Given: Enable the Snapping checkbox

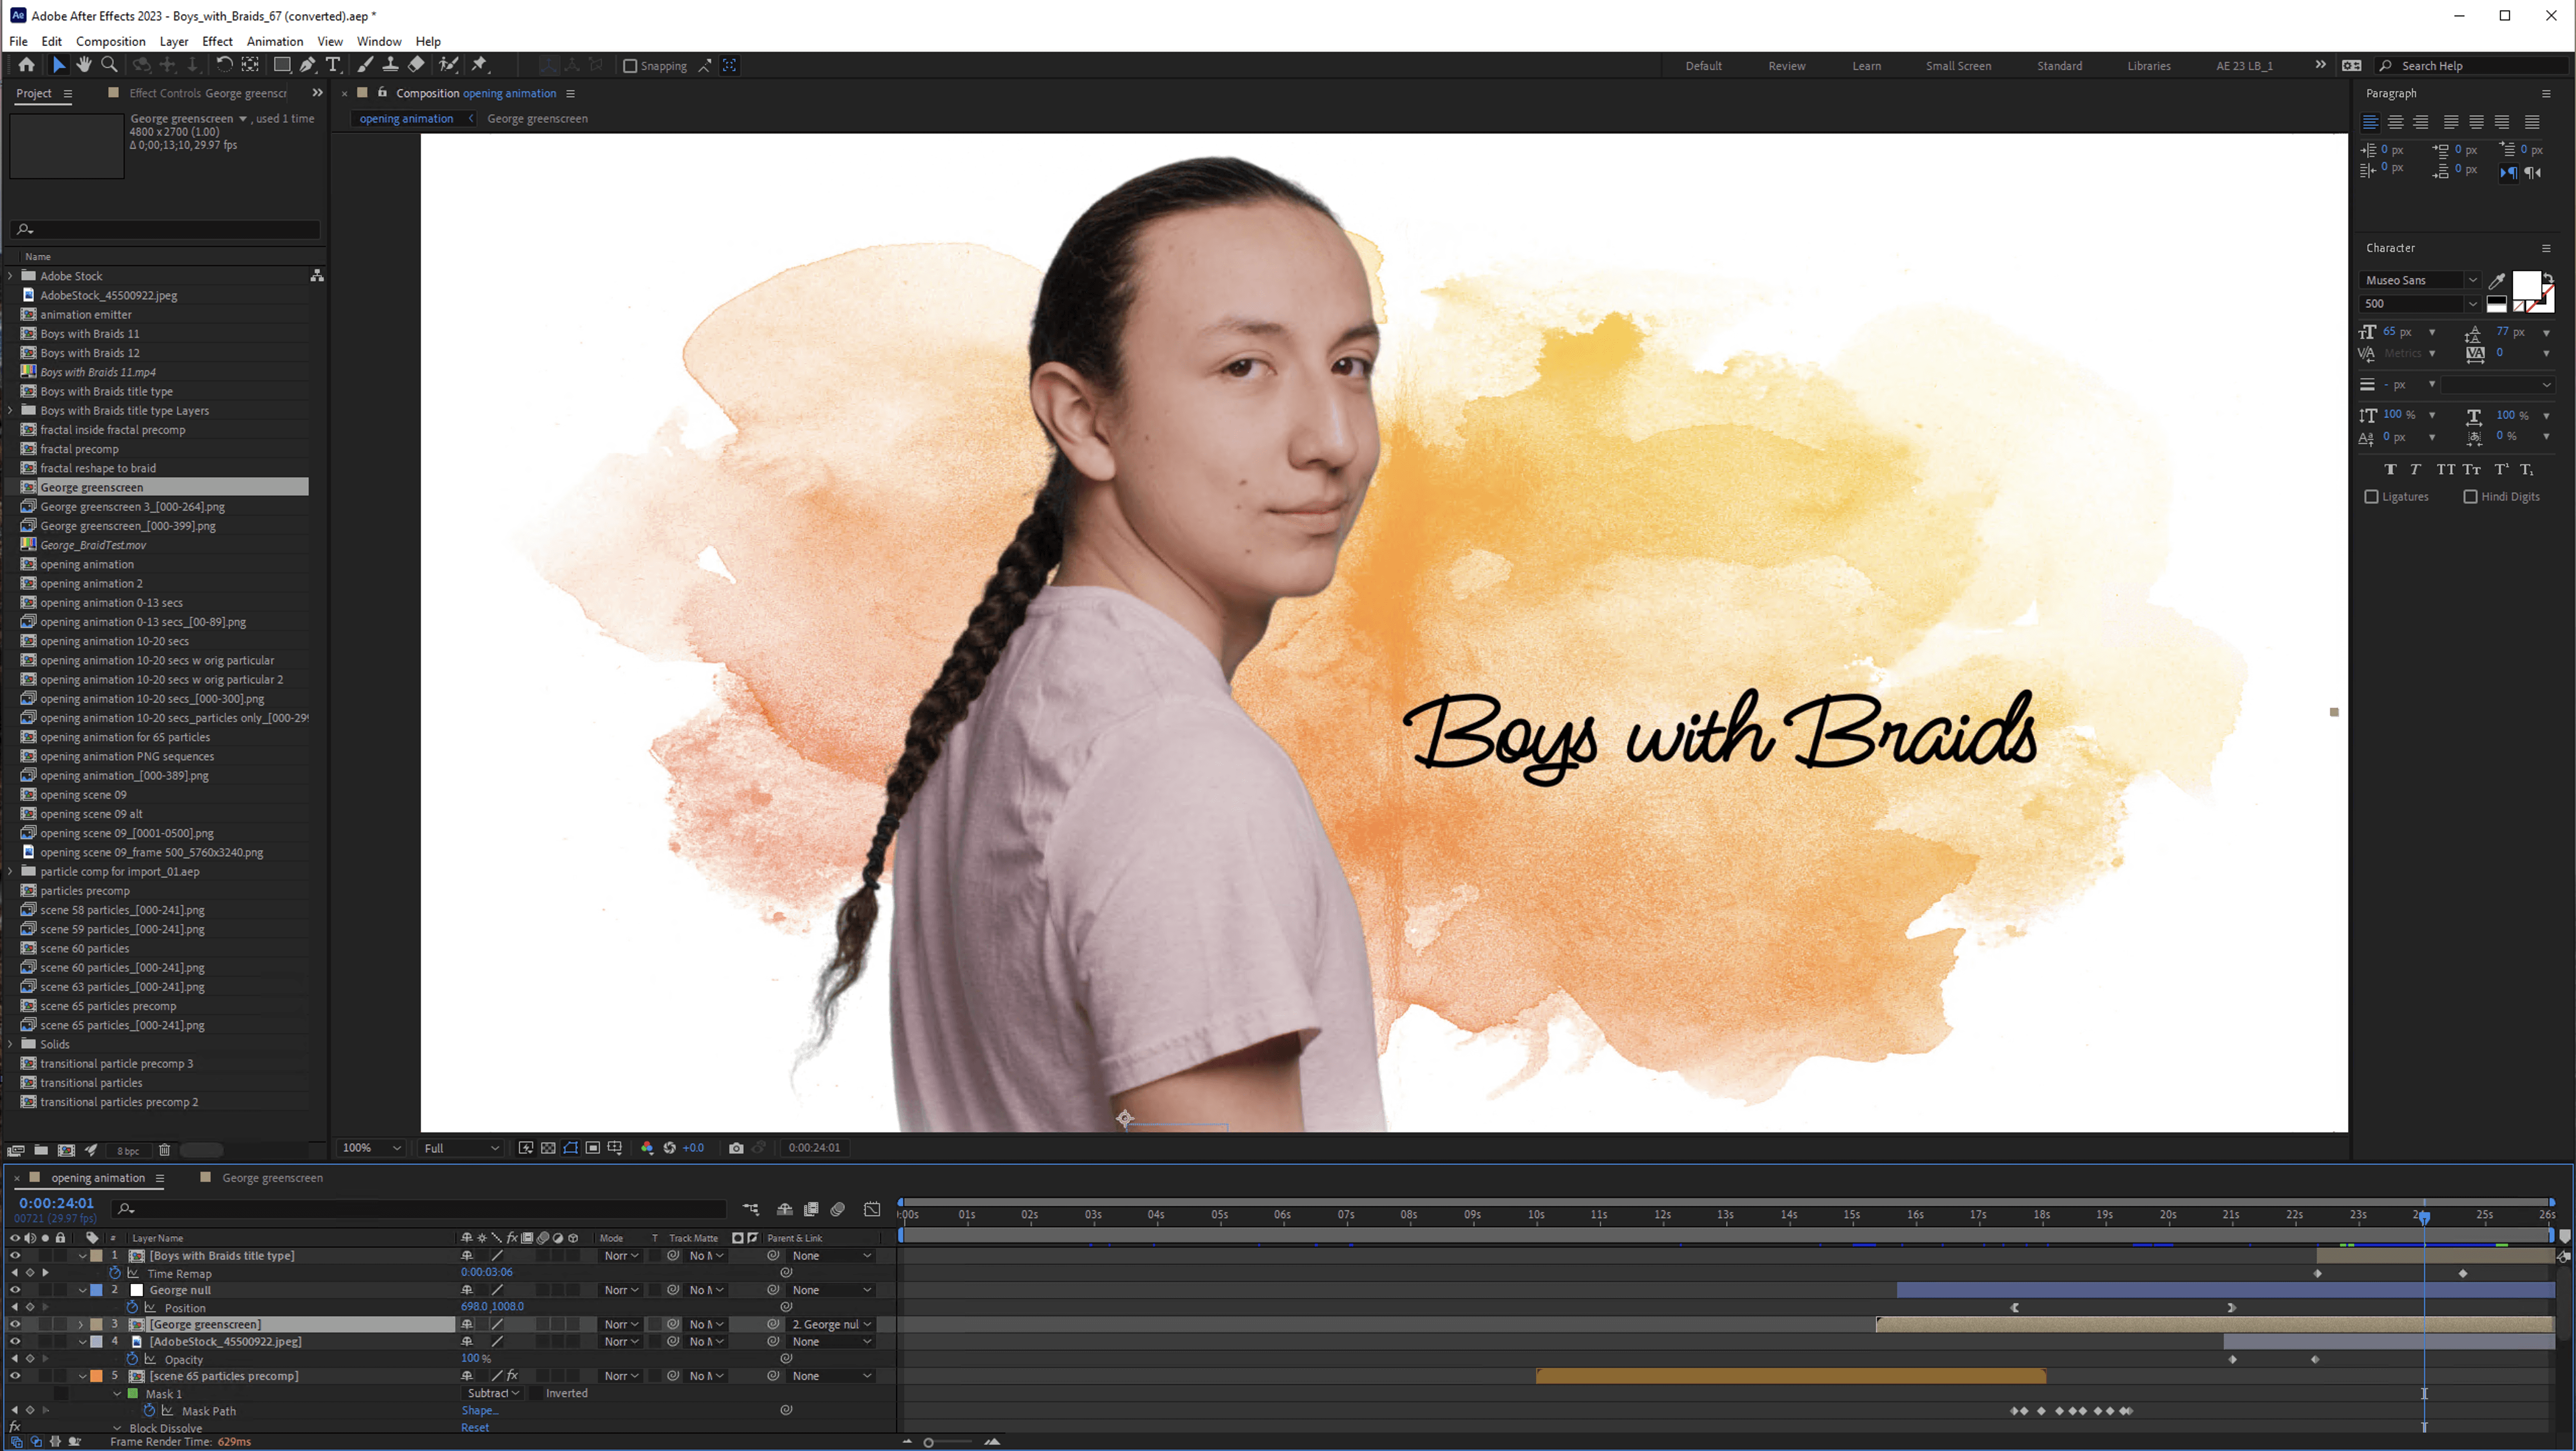Looking at the screenshot, I should [x=630, y=66].
